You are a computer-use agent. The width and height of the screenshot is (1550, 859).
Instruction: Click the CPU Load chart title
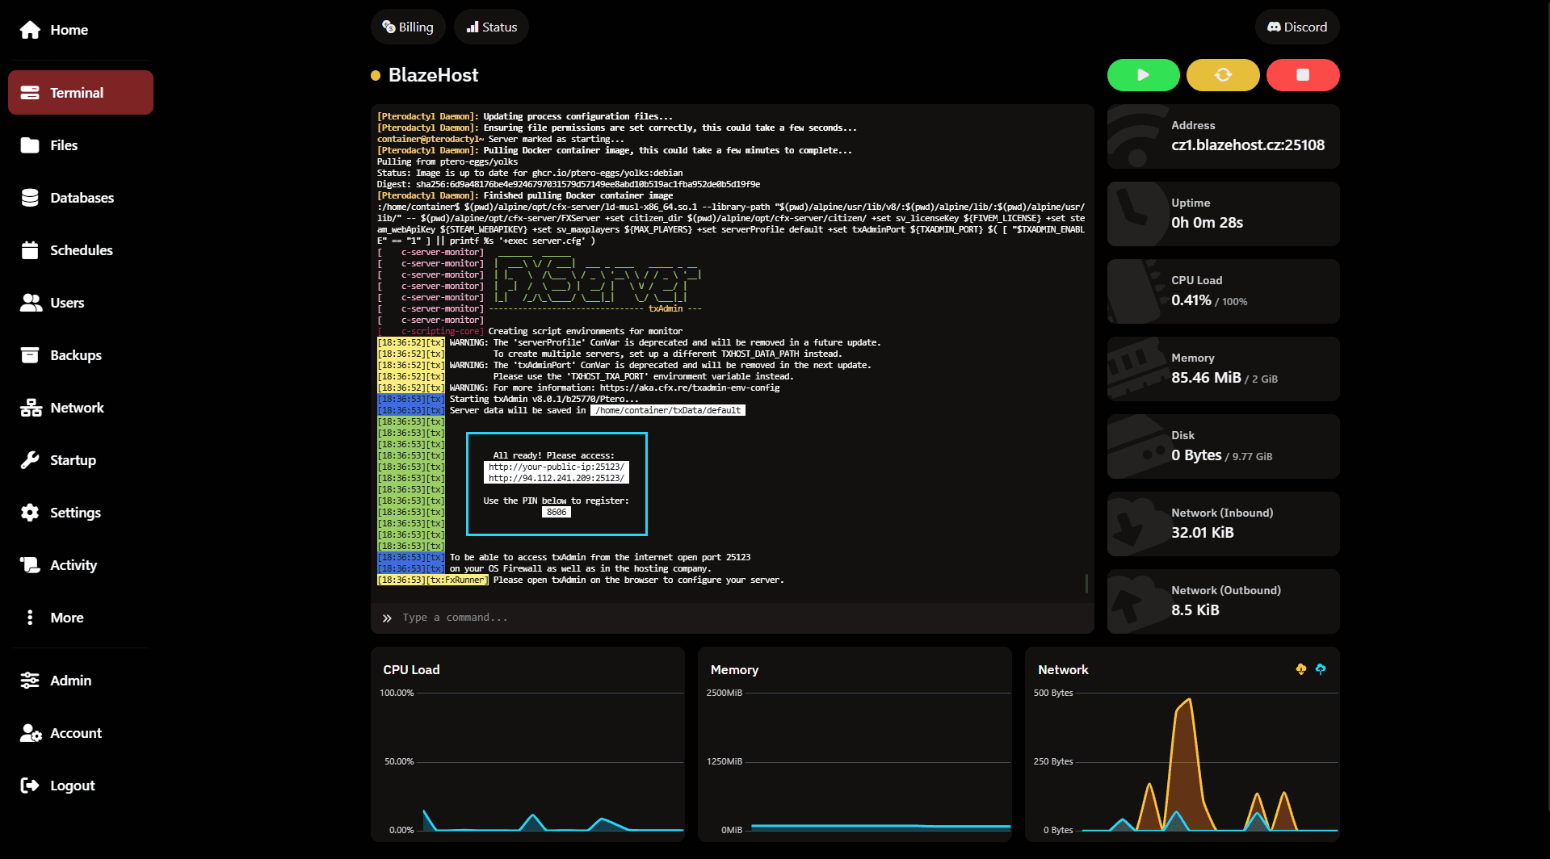coord(411,670)
